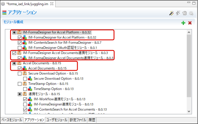
Task: Click package icon of Accel Documents - 8.0.15 group
Action: click(x=19, y=63)
